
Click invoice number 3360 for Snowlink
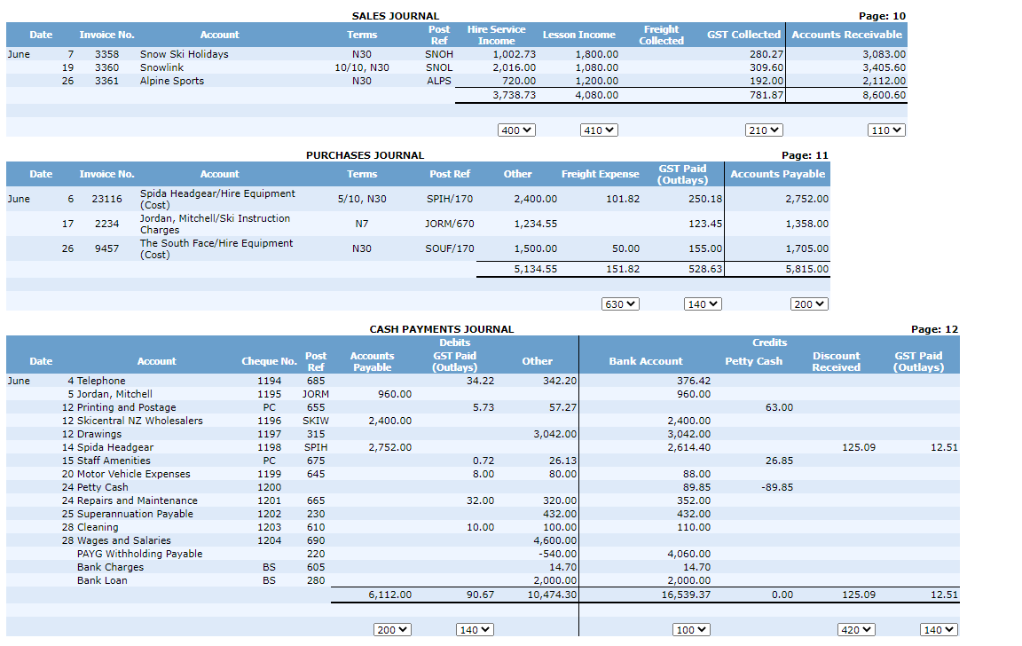[106, 67]
